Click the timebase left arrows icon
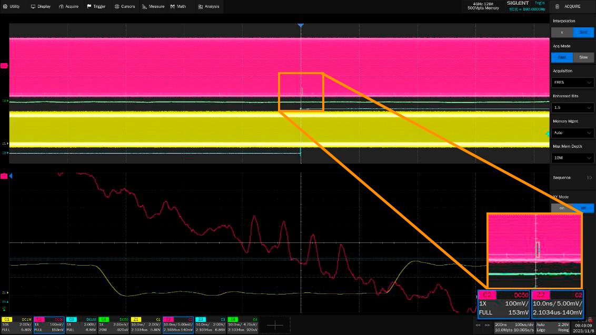Image resolution: width=596 pixels, height=335 pixels. 478,325
